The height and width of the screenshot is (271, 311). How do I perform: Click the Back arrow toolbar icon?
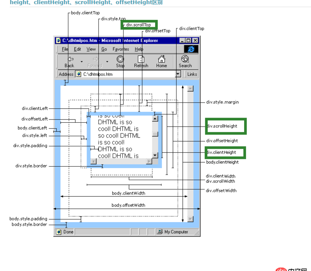click(70, 59)
